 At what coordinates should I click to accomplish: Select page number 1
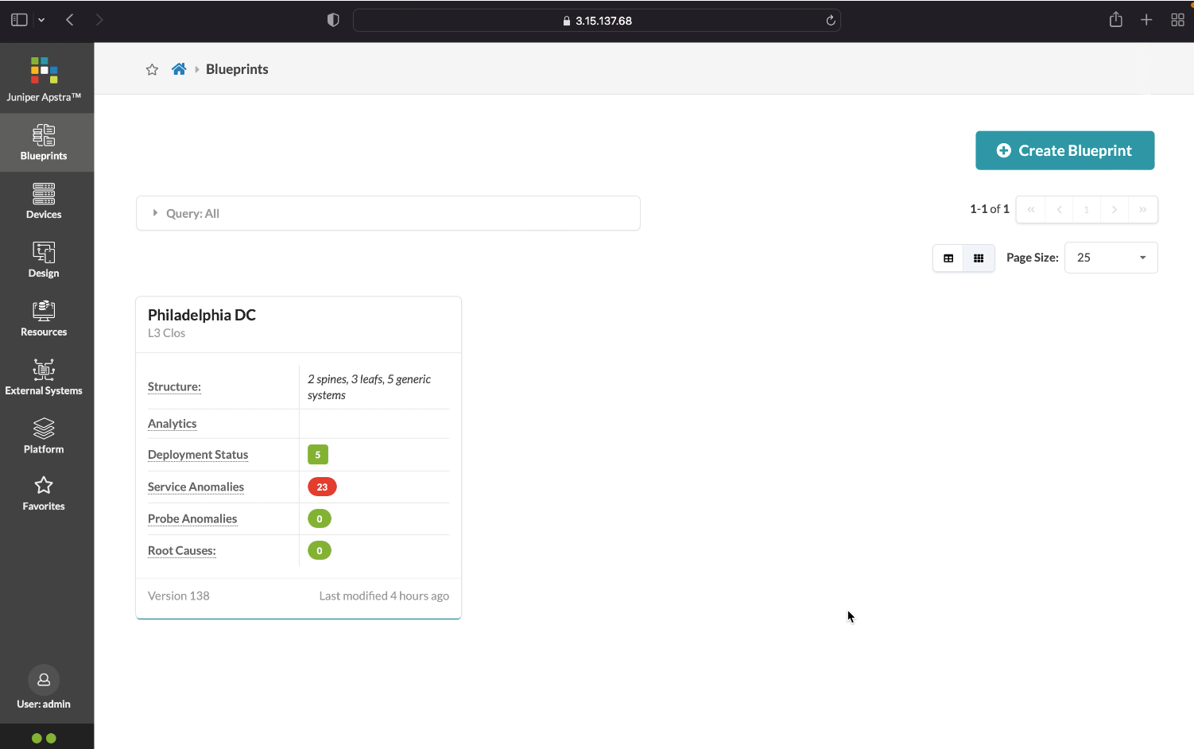coord(1087,209)
